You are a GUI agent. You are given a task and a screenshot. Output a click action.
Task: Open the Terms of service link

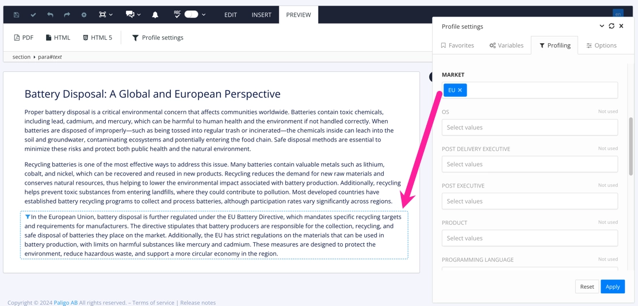pyautogui.click(x=153, y=303)
